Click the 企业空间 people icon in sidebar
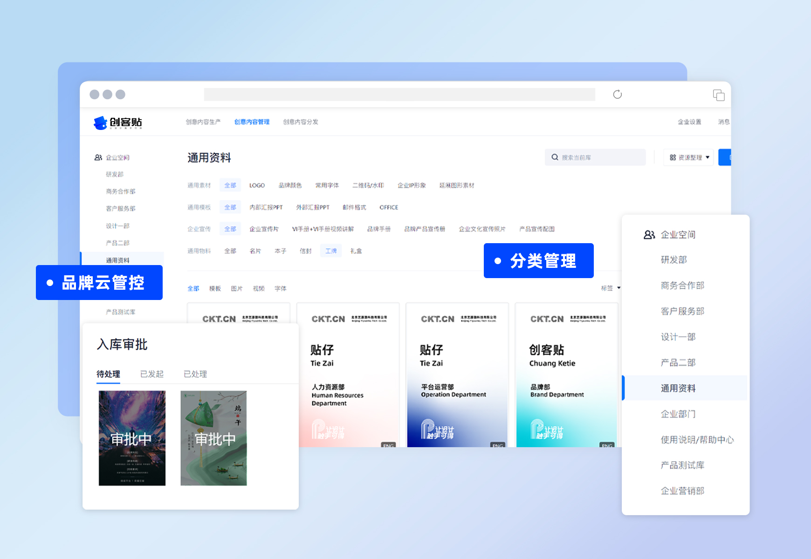The width and height of the screenshot is (811, 559). coord(98,157)
